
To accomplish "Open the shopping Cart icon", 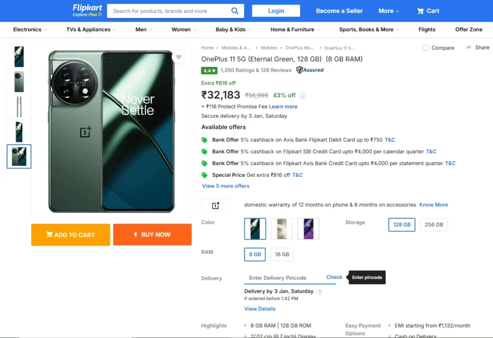I will tap(421, 11).
